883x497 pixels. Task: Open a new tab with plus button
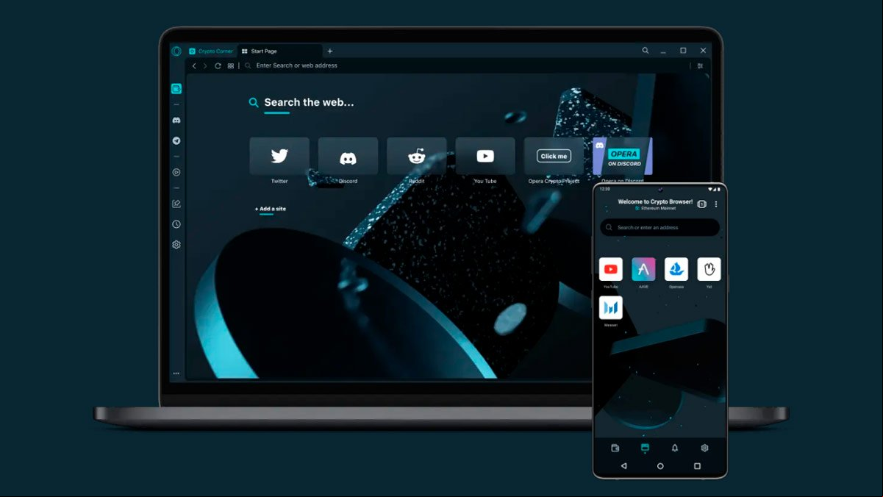(330, 51)
